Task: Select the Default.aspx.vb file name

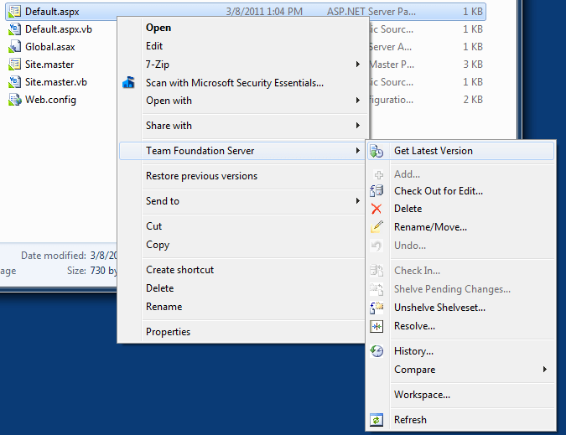Action: coord(59,29)
